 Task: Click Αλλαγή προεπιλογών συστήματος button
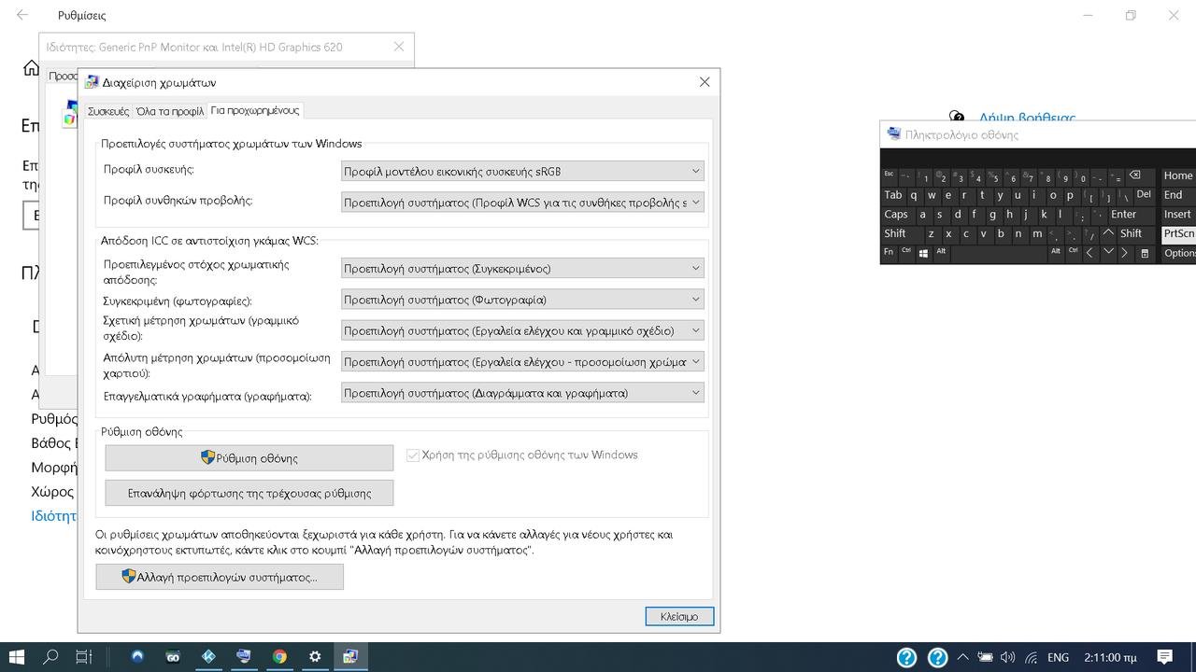220,577
